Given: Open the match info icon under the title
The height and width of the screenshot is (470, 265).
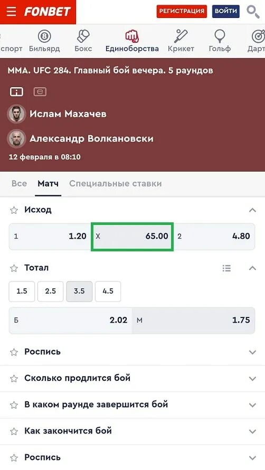Looking at the screenshot, I should [x=16, y=92].
